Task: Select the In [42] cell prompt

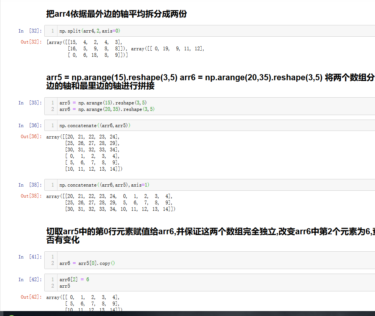Action: click(x=30, y=279)
